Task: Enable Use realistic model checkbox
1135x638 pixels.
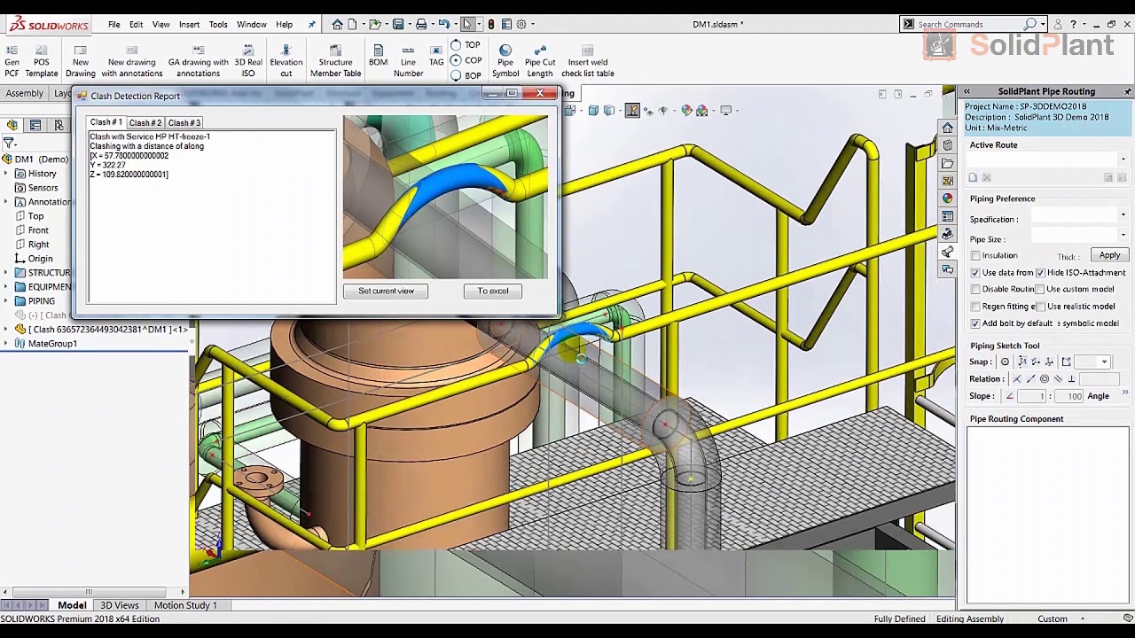Action: coord(1040,307)
